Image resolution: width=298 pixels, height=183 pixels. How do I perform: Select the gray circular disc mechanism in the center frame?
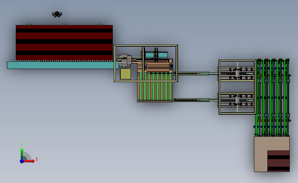pyautogui.click(x=124, y=61)
